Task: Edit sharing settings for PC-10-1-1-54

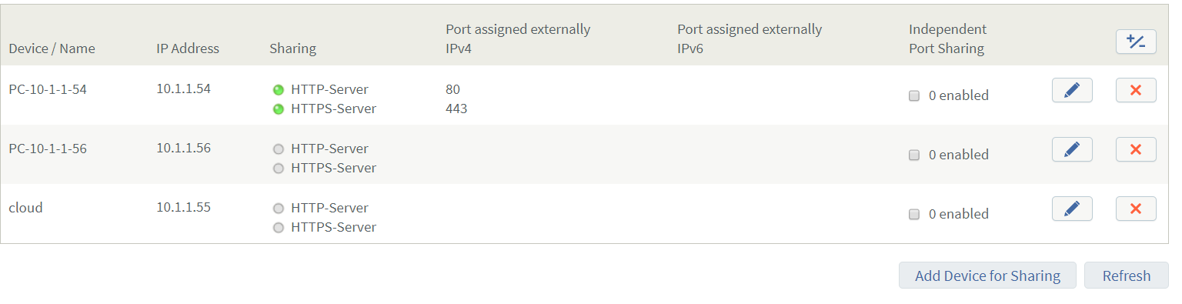Action: (1072, 90)
